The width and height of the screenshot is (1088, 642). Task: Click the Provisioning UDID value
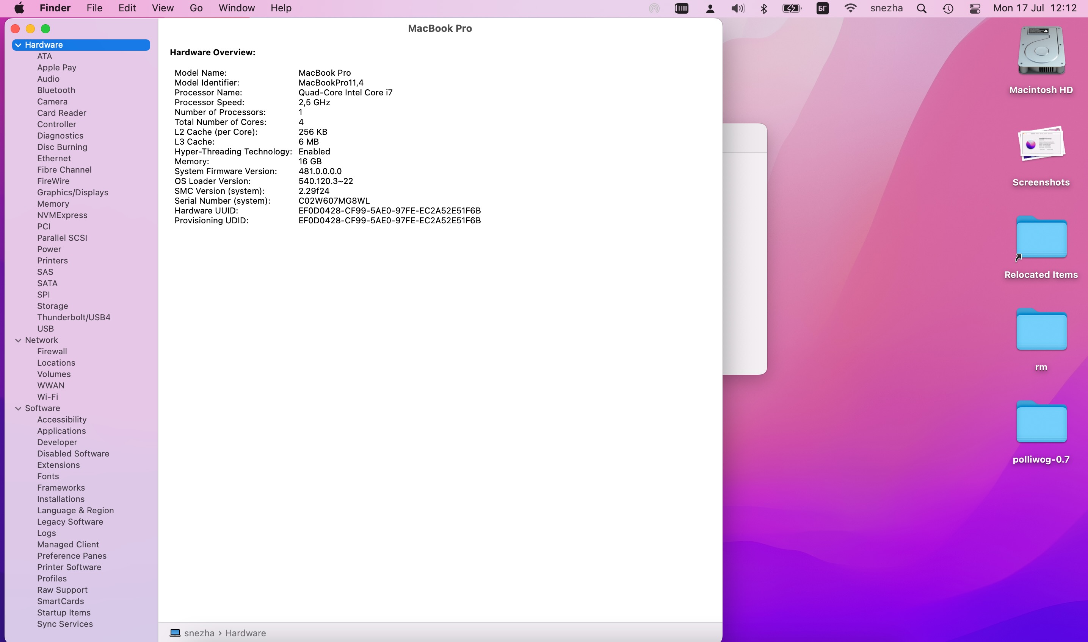389,221
